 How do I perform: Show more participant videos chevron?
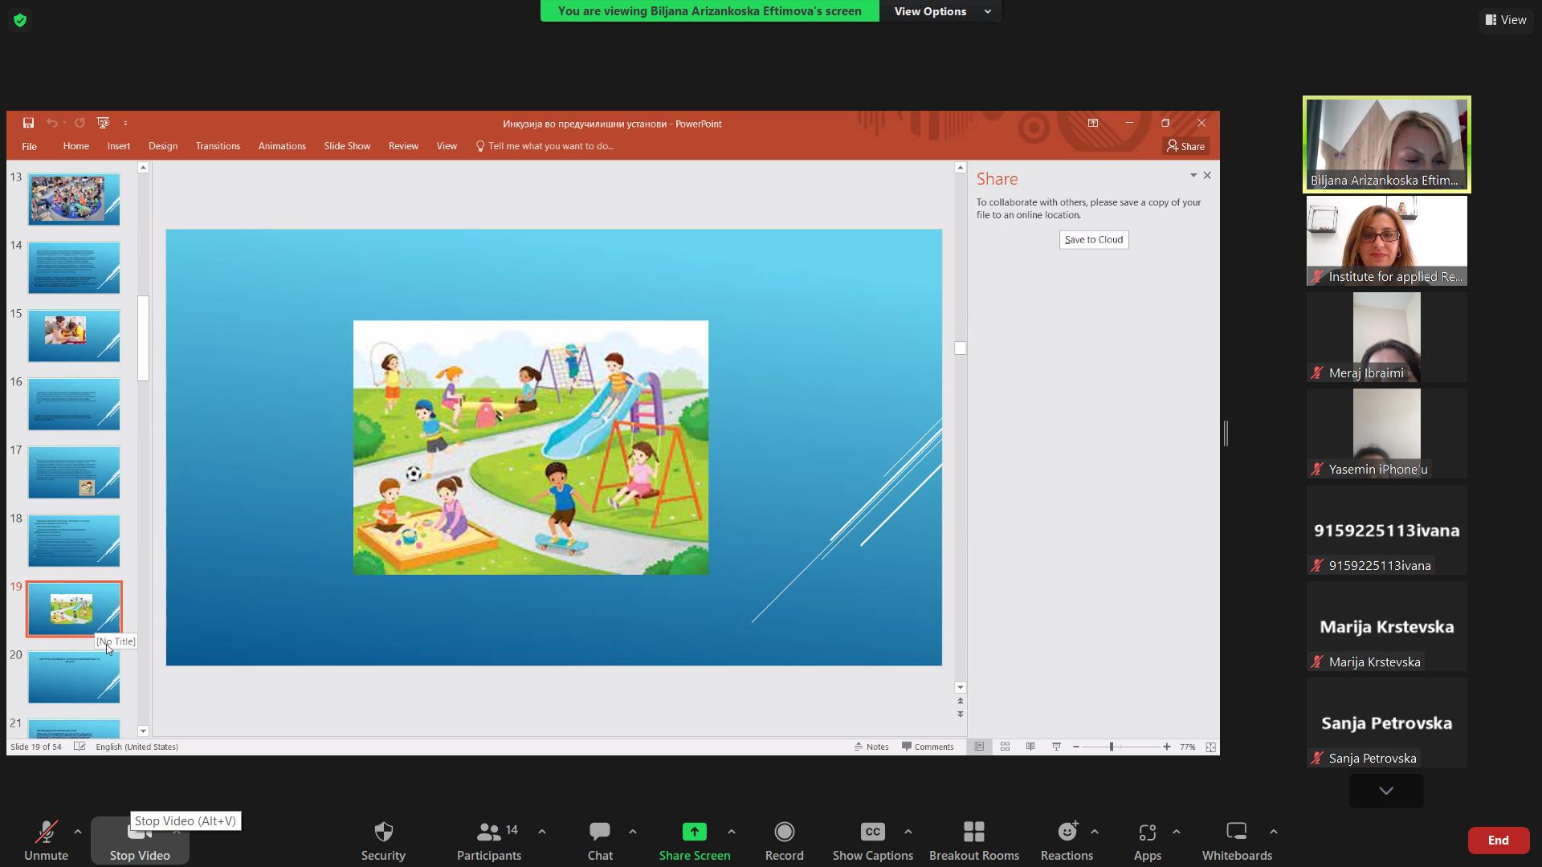[x=1386, y=791]
